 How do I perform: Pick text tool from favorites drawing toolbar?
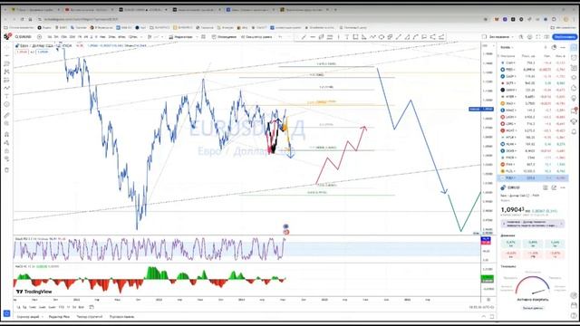(347, 37)
